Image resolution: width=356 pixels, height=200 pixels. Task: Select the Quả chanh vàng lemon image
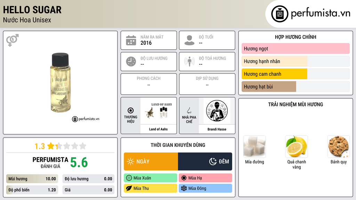(297, 147)
